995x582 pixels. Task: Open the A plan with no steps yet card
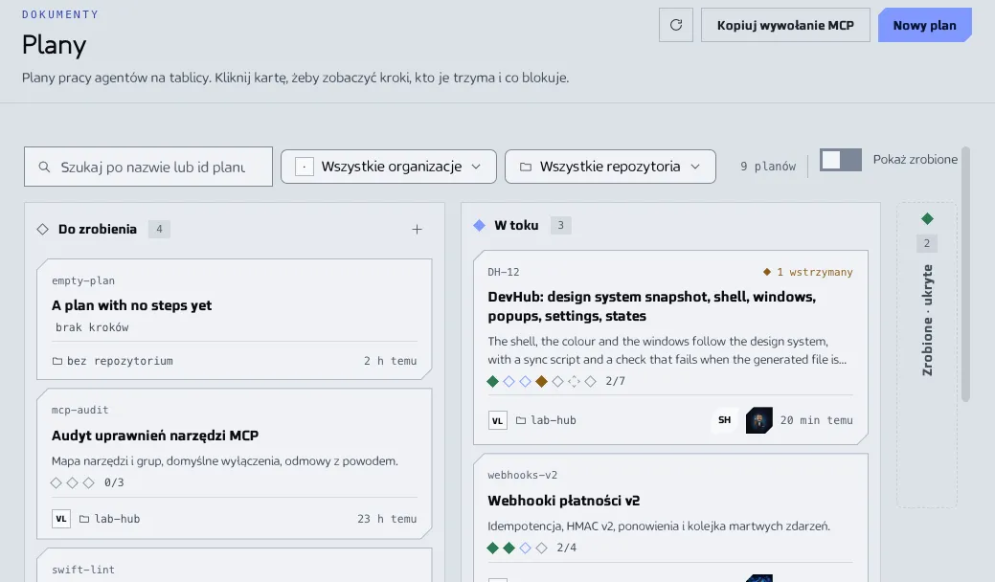235,319
